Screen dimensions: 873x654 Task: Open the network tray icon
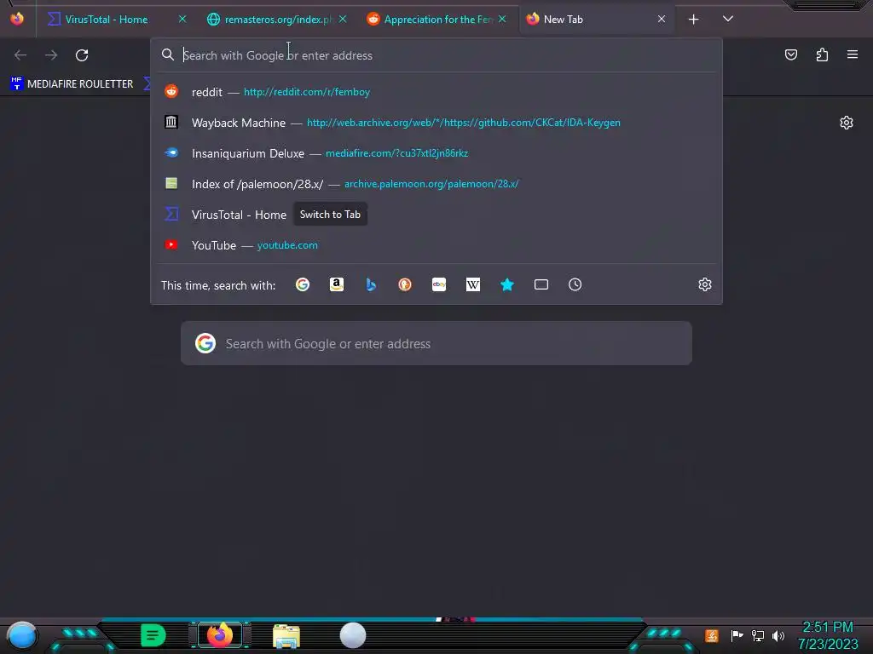(758, 635)
